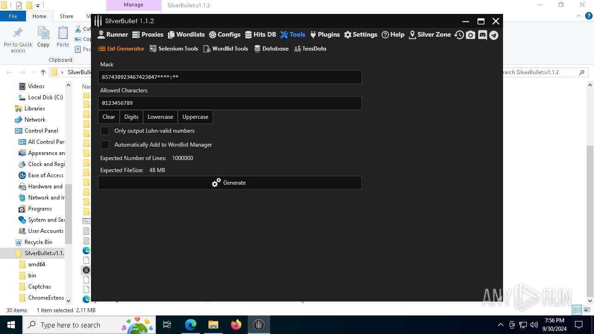Viewport: 594px width, 334px height.
Task: Open the Configs tab
Action: click(225, 35)
